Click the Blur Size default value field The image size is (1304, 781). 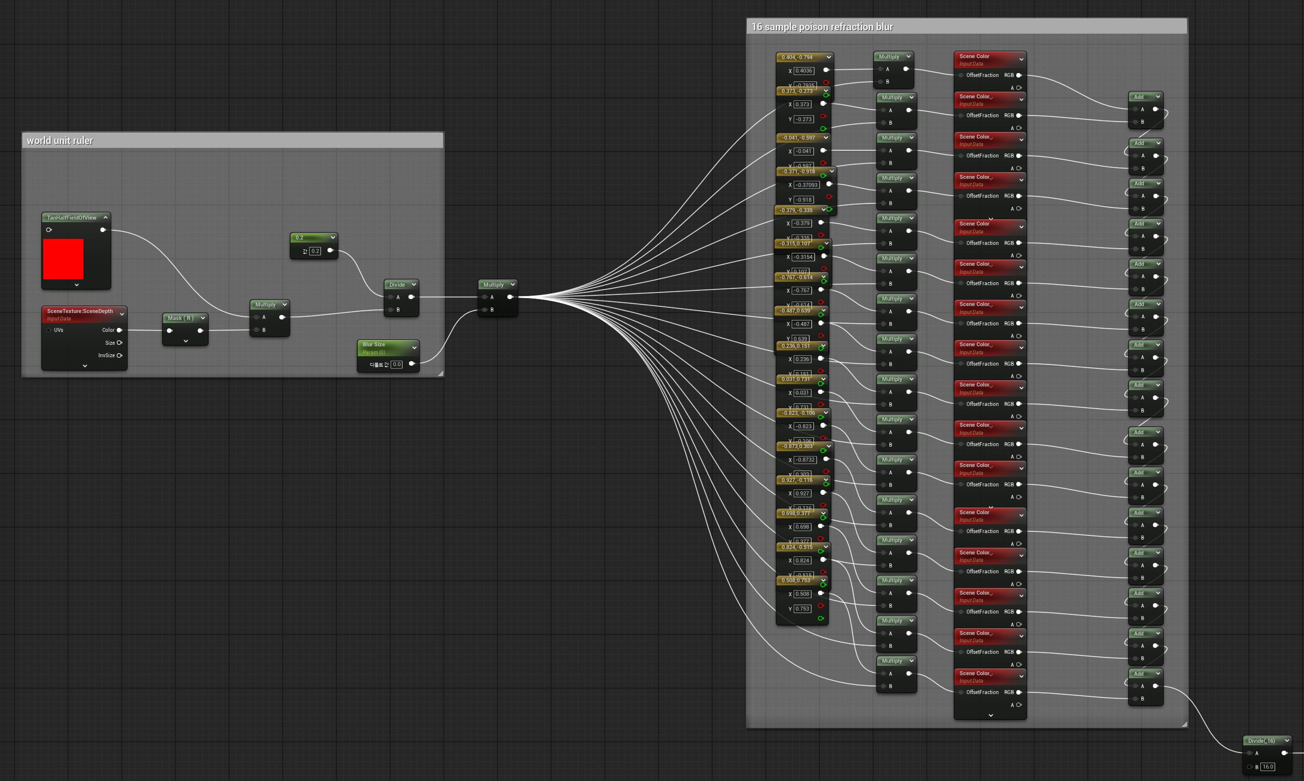[x=397, y=364]
